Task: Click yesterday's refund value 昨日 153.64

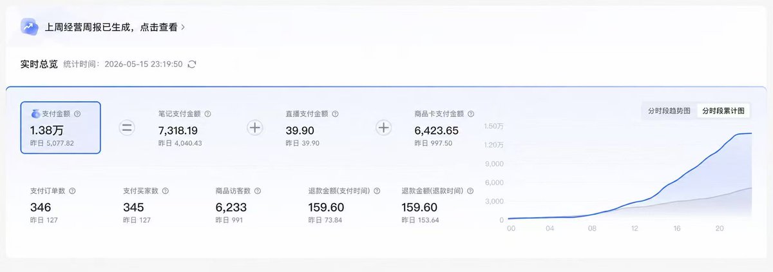Action: pos(420,220)
